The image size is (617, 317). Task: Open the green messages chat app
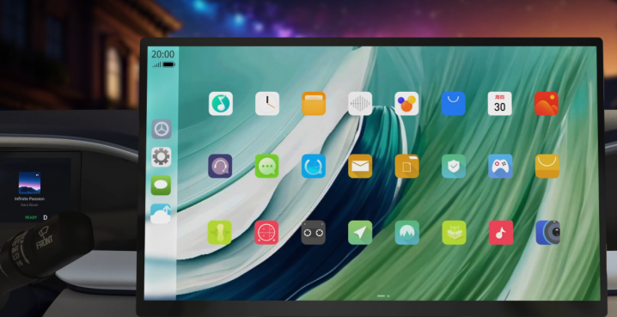click(x=266, y=166)
